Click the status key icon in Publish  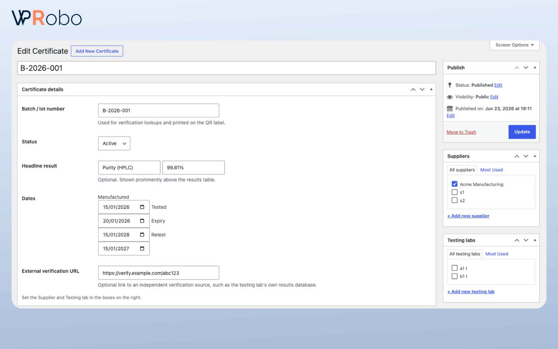[450, 85]
